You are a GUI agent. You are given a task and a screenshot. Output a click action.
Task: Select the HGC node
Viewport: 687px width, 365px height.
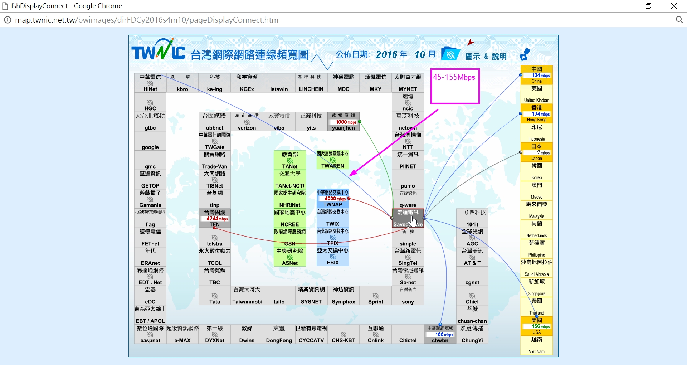tap(150, 102)
